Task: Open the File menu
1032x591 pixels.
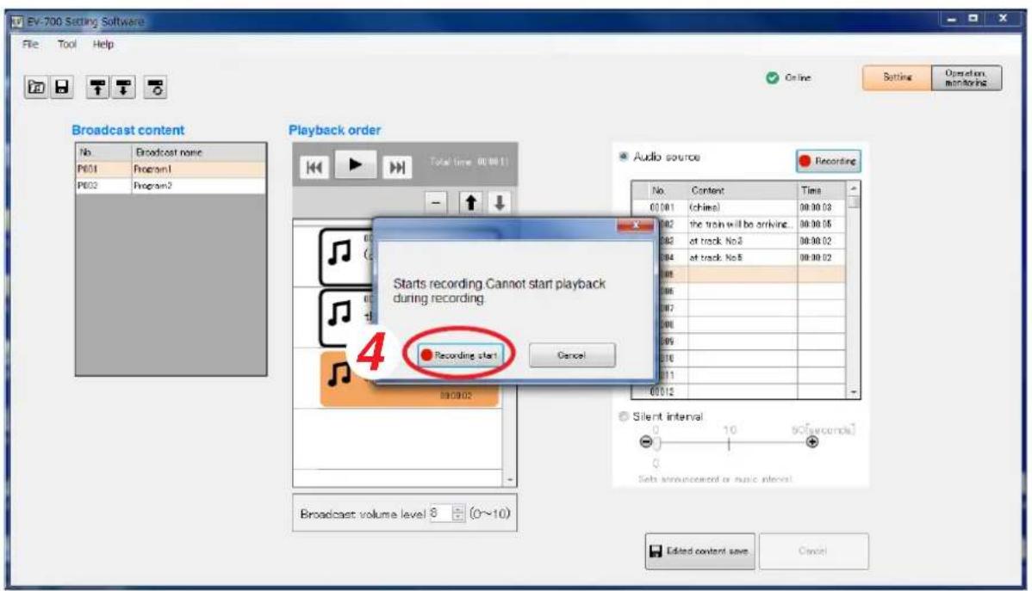Action: click(30, 44)
